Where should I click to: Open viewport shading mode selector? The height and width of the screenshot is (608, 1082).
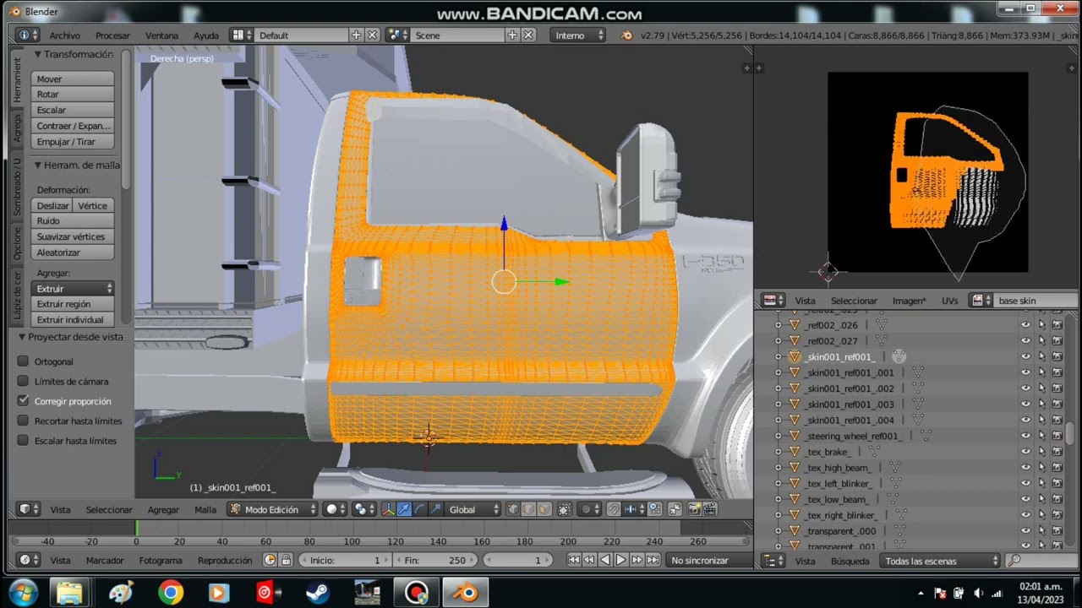coord(336,509)
